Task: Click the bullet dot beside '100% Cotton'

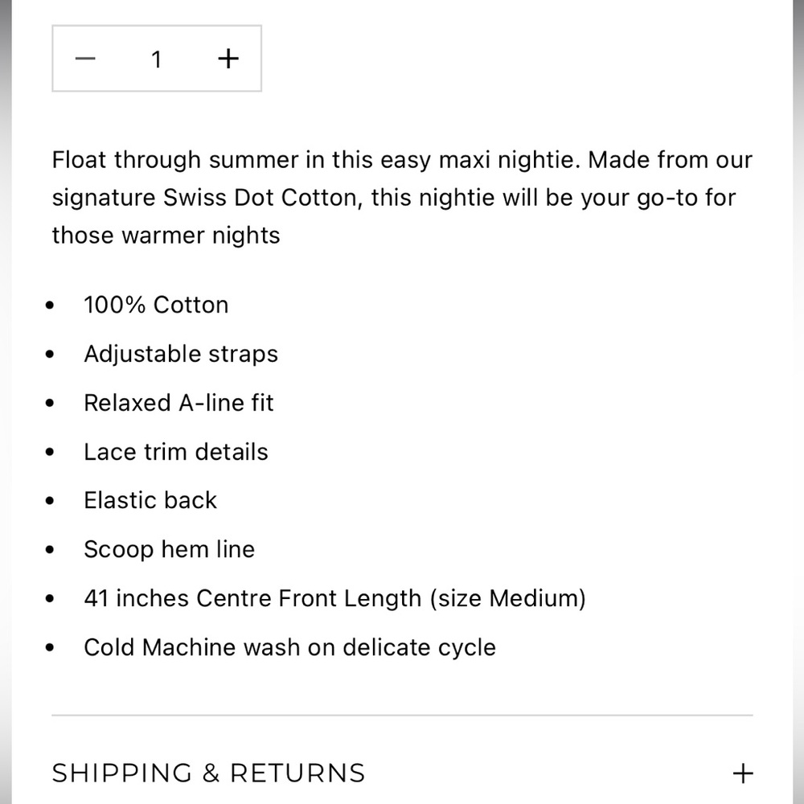Action: pyautogui.click(x=50, y=306)
